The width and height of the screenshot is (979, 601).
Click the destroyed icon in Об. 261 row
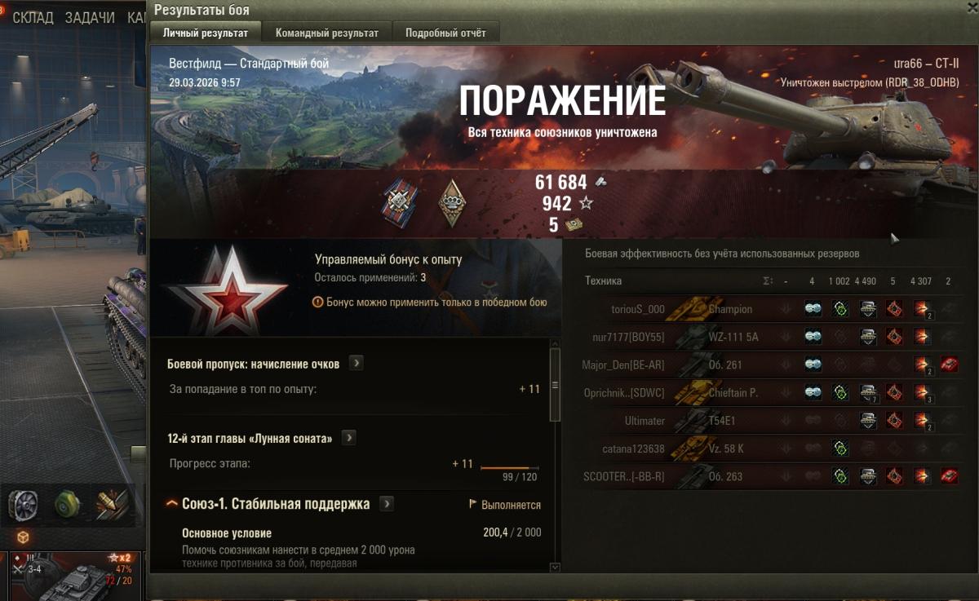pyautogui.click(x=948, y=365)
